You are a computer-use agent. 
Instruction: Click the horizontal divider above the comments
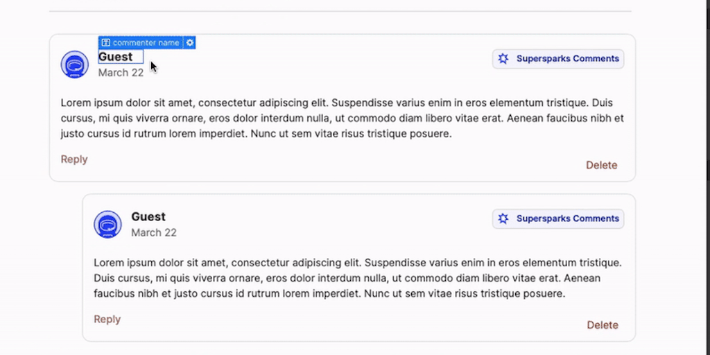pos(340,11)
